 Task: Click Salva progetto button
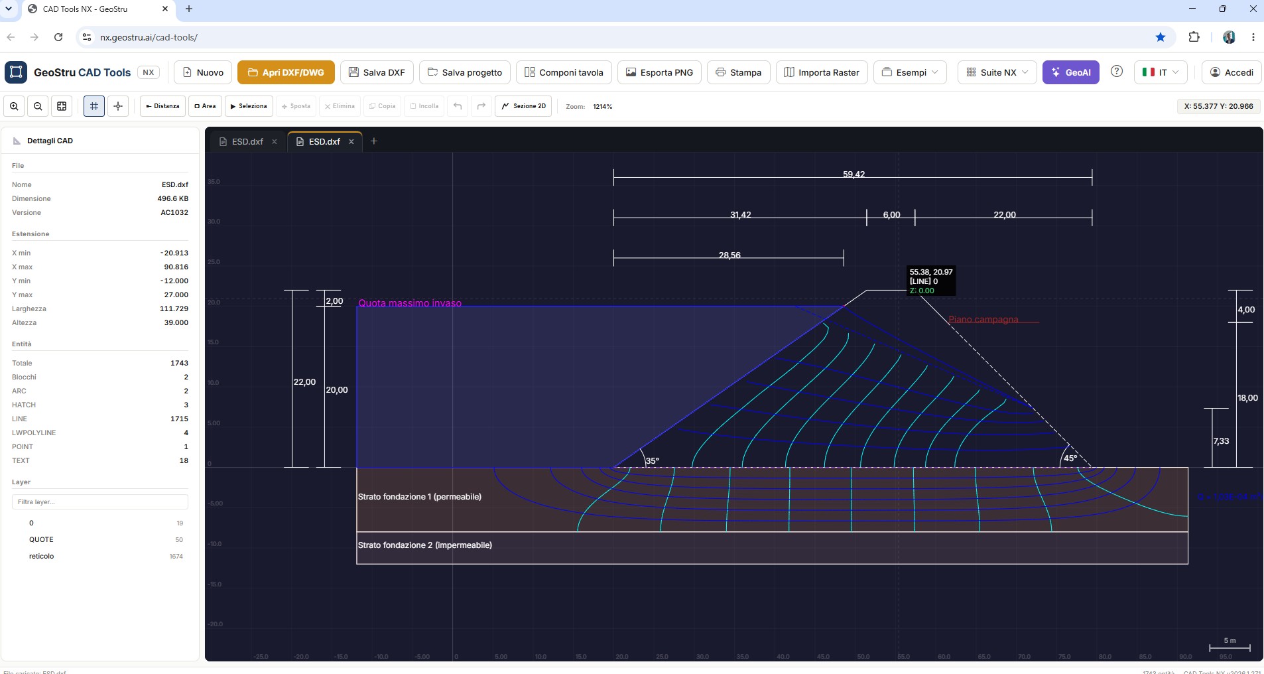click(465, 72)
